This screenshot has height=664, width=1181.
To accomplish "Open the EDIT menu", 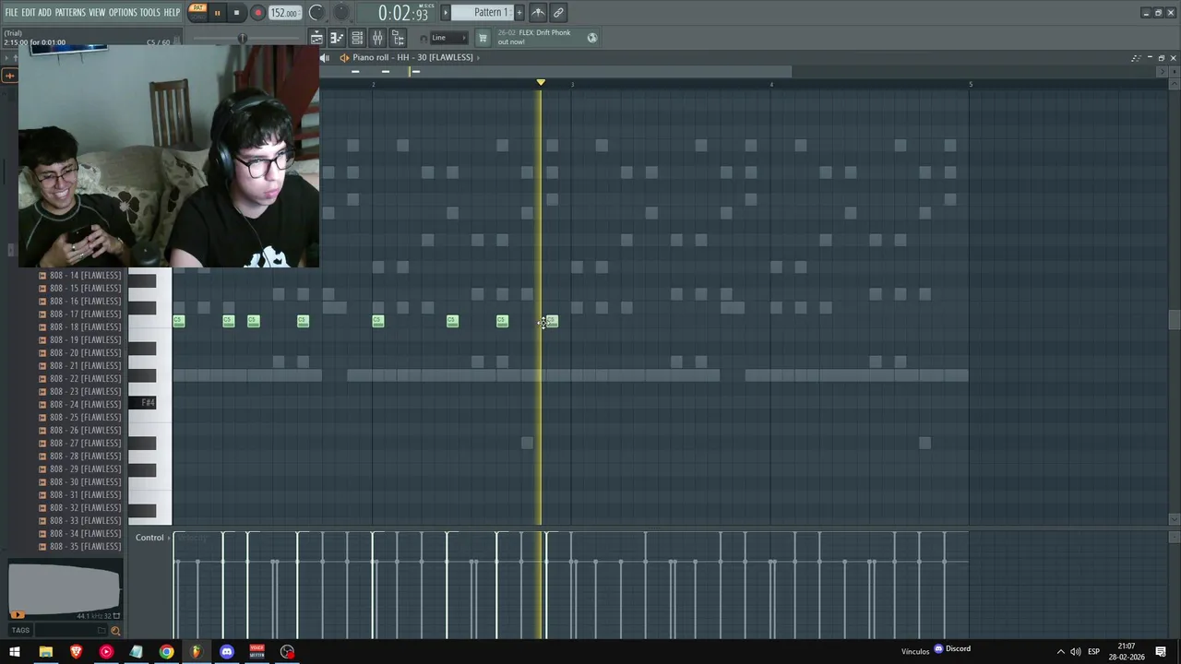I will 29,13.
